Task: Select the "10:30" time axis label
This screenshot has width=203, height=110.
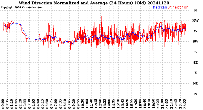Action: pyautogui.click(x=83, y=104)
